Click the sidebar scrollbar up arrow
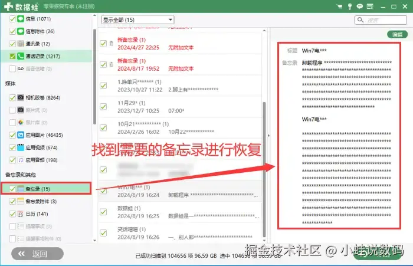Viewport: 413px width, 266px height. (95, 15)
